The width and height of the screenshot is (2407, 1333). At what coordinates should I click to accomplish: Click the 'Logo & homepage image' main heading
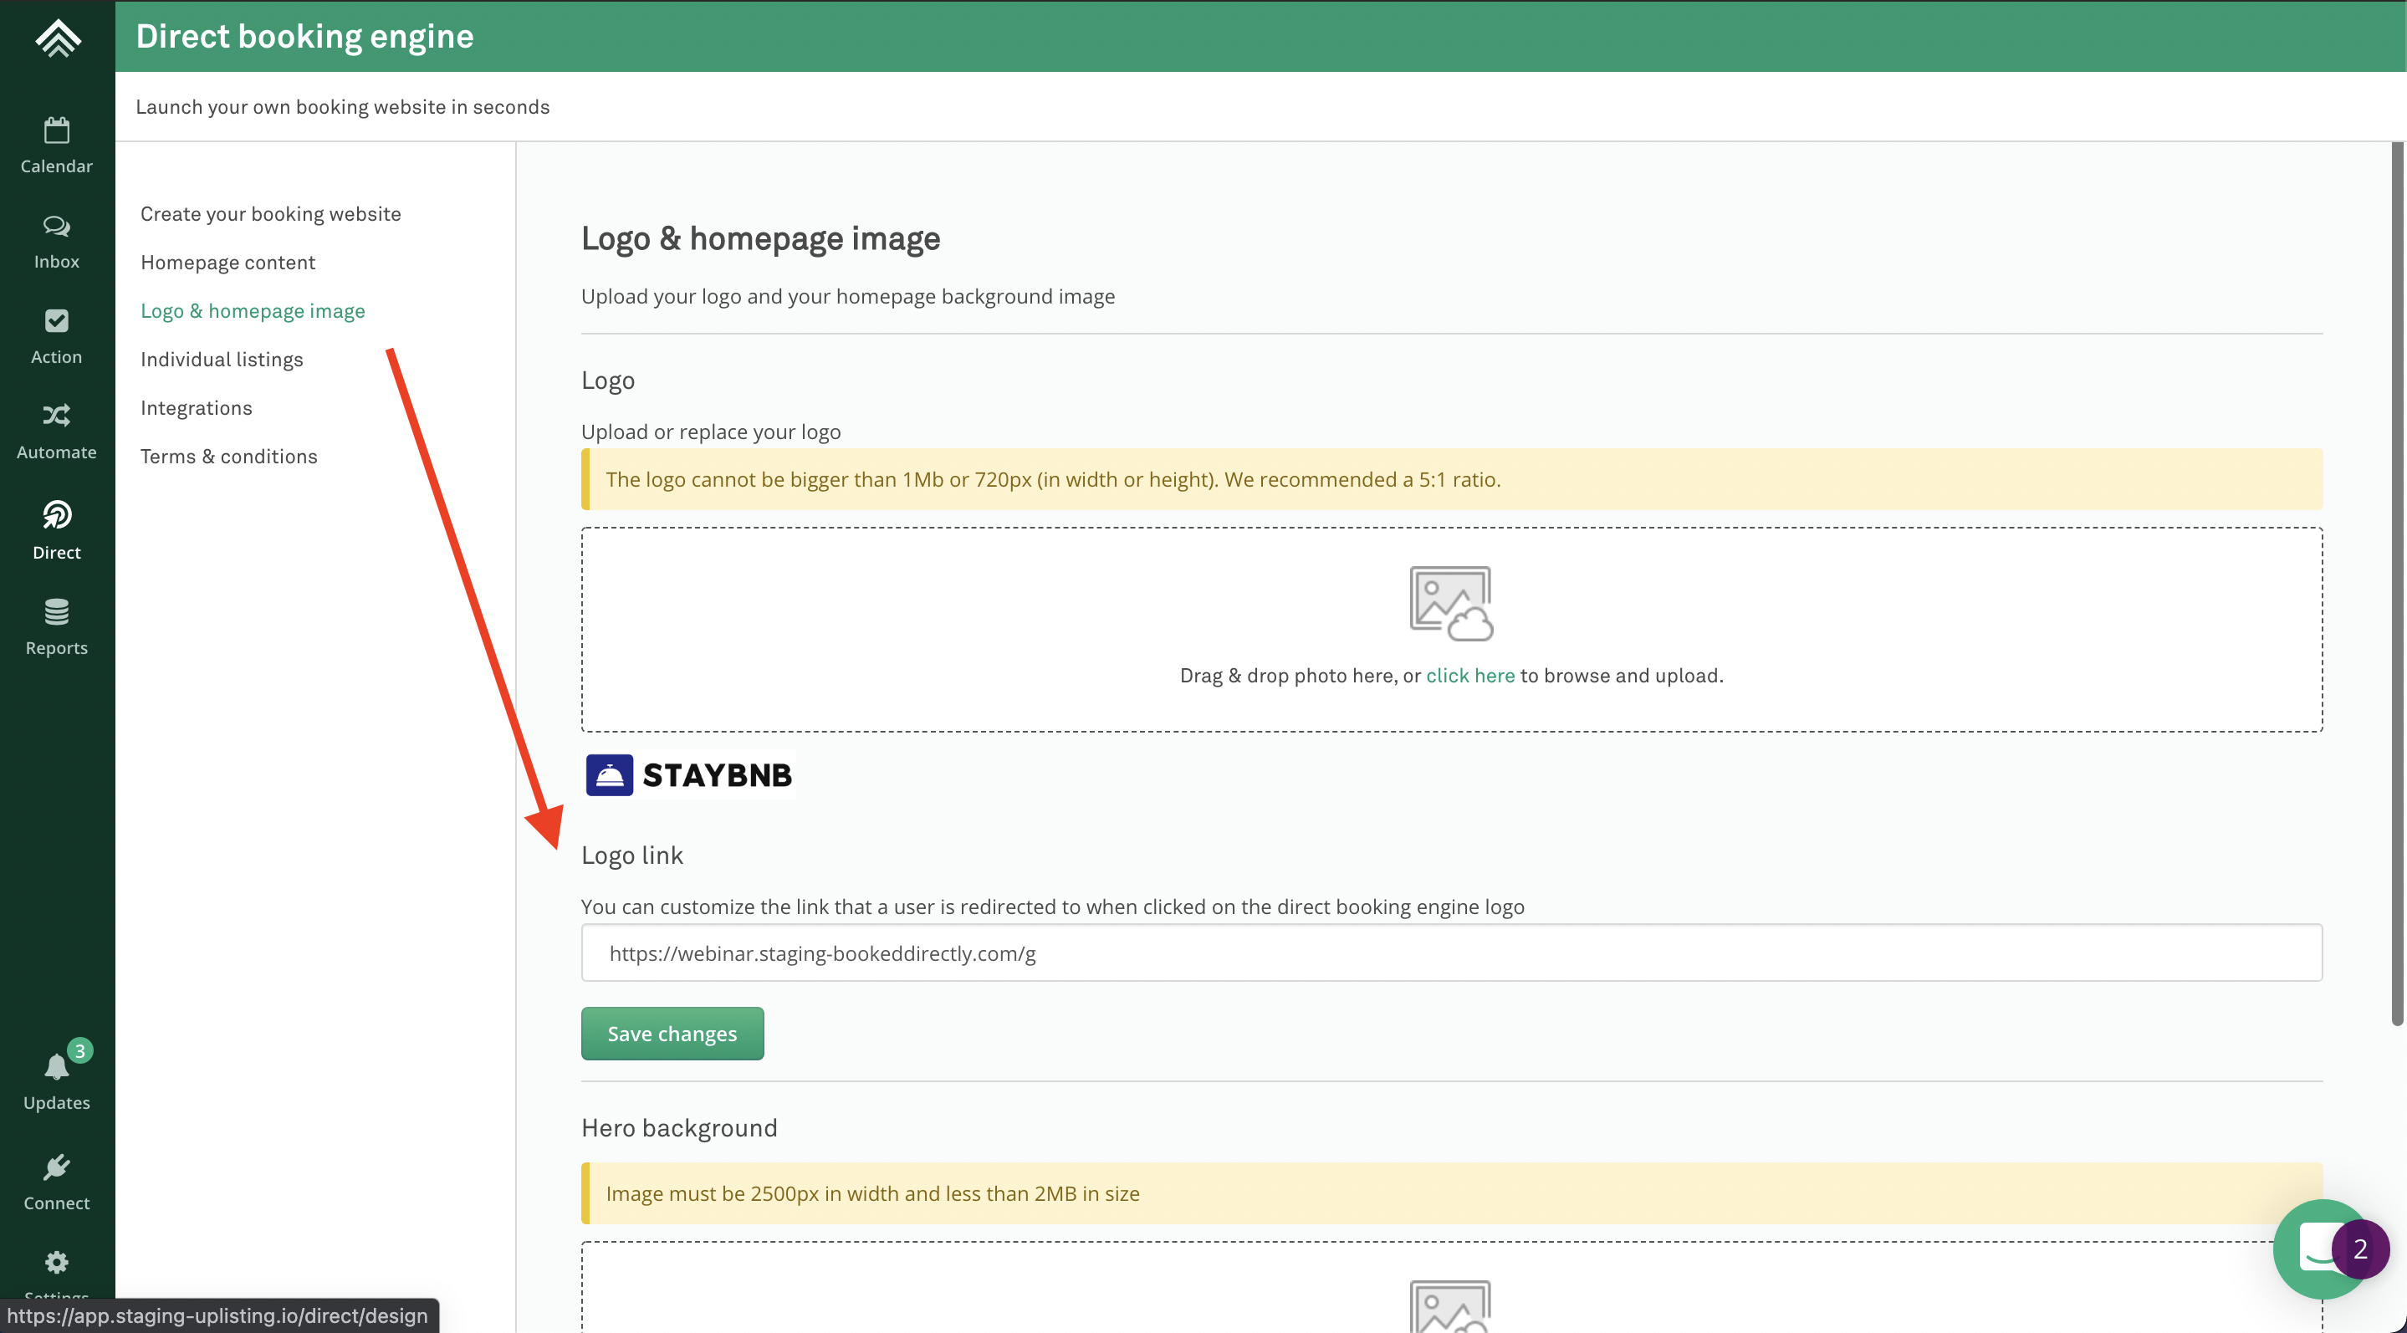pyautogui.click(x=760, y=238)
